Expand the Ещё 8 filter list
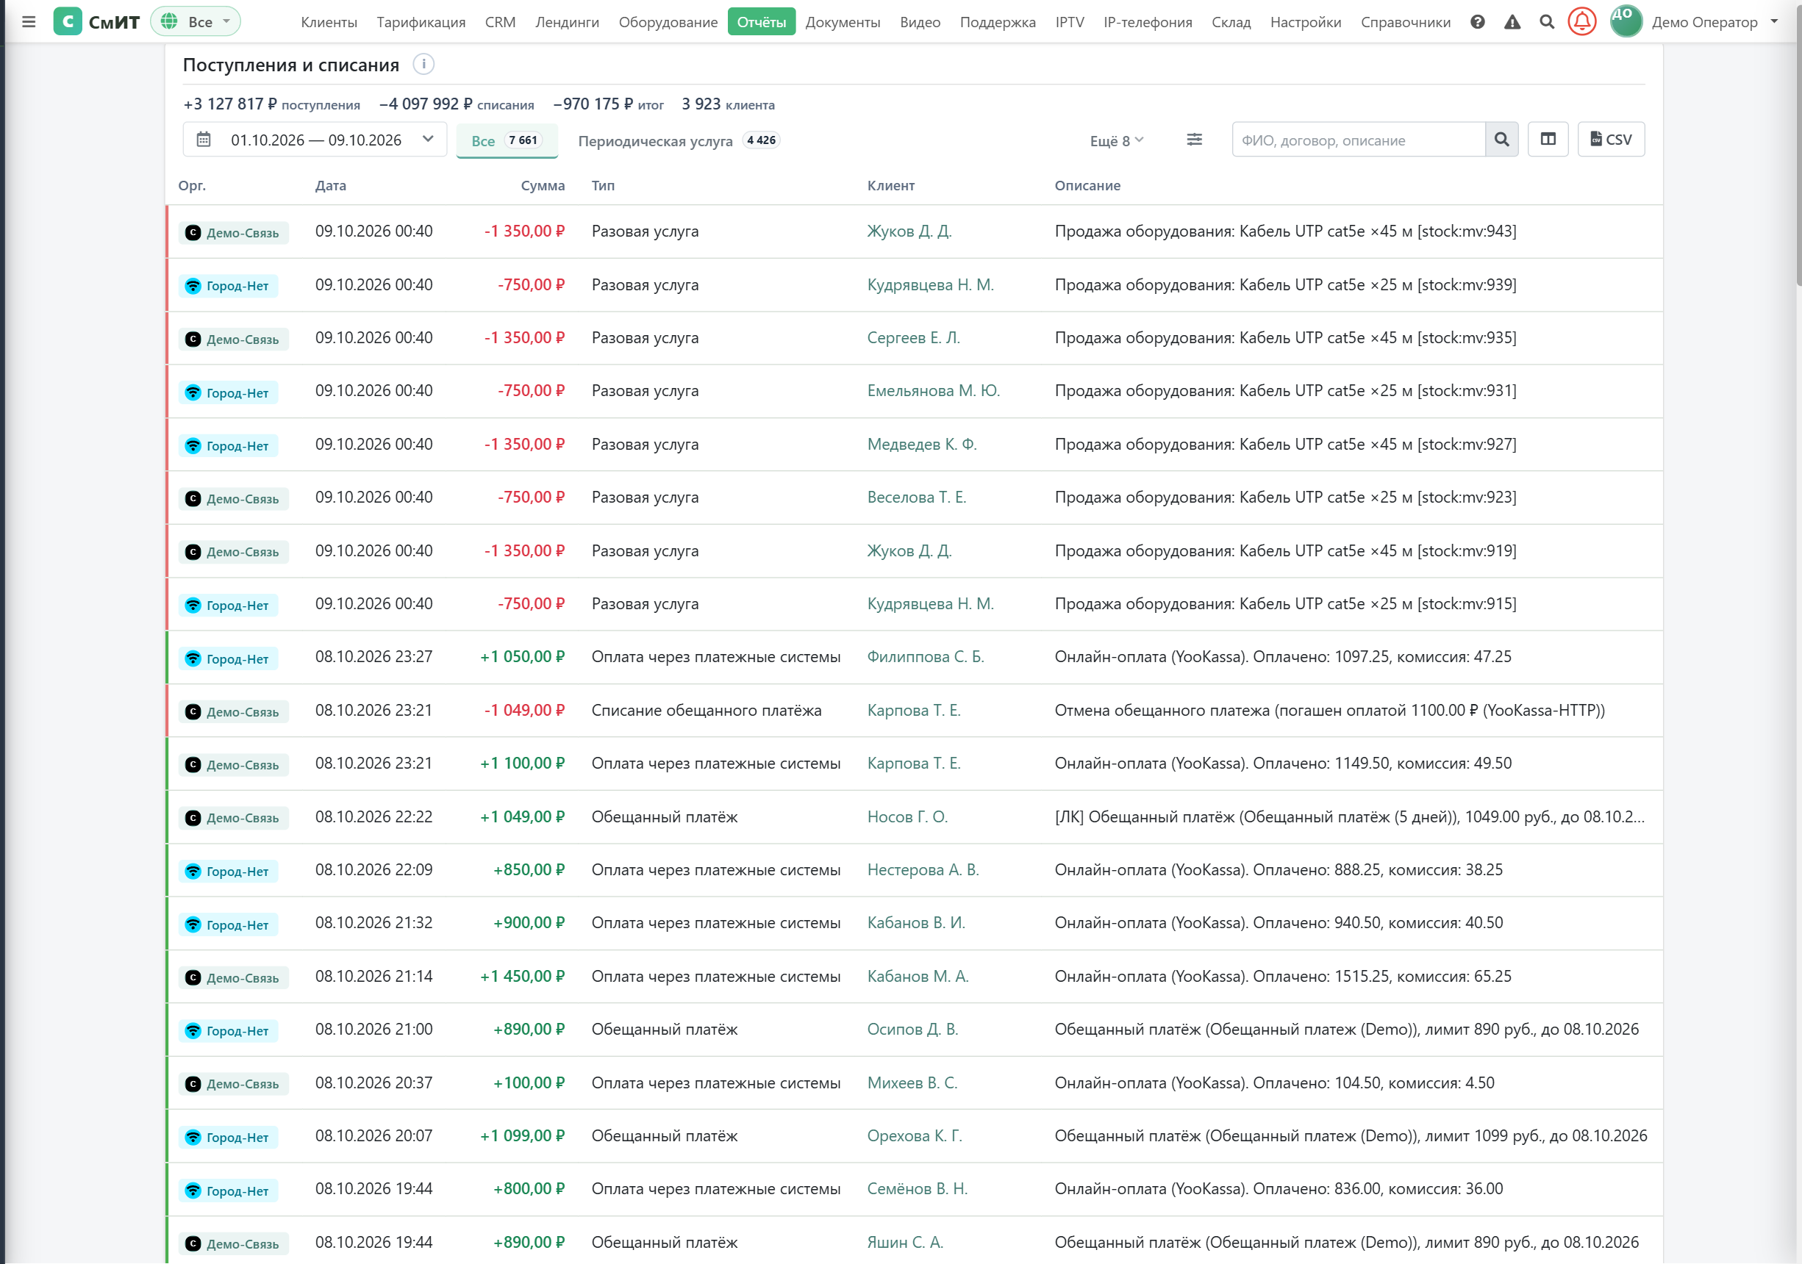1802x1264 pixels. [1116, 141]
